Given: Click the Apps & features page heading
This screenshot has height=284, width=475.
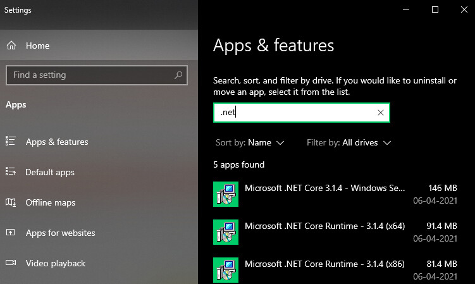Looking at the screenshot, I should pyautogui.click(x=273, y=46).
